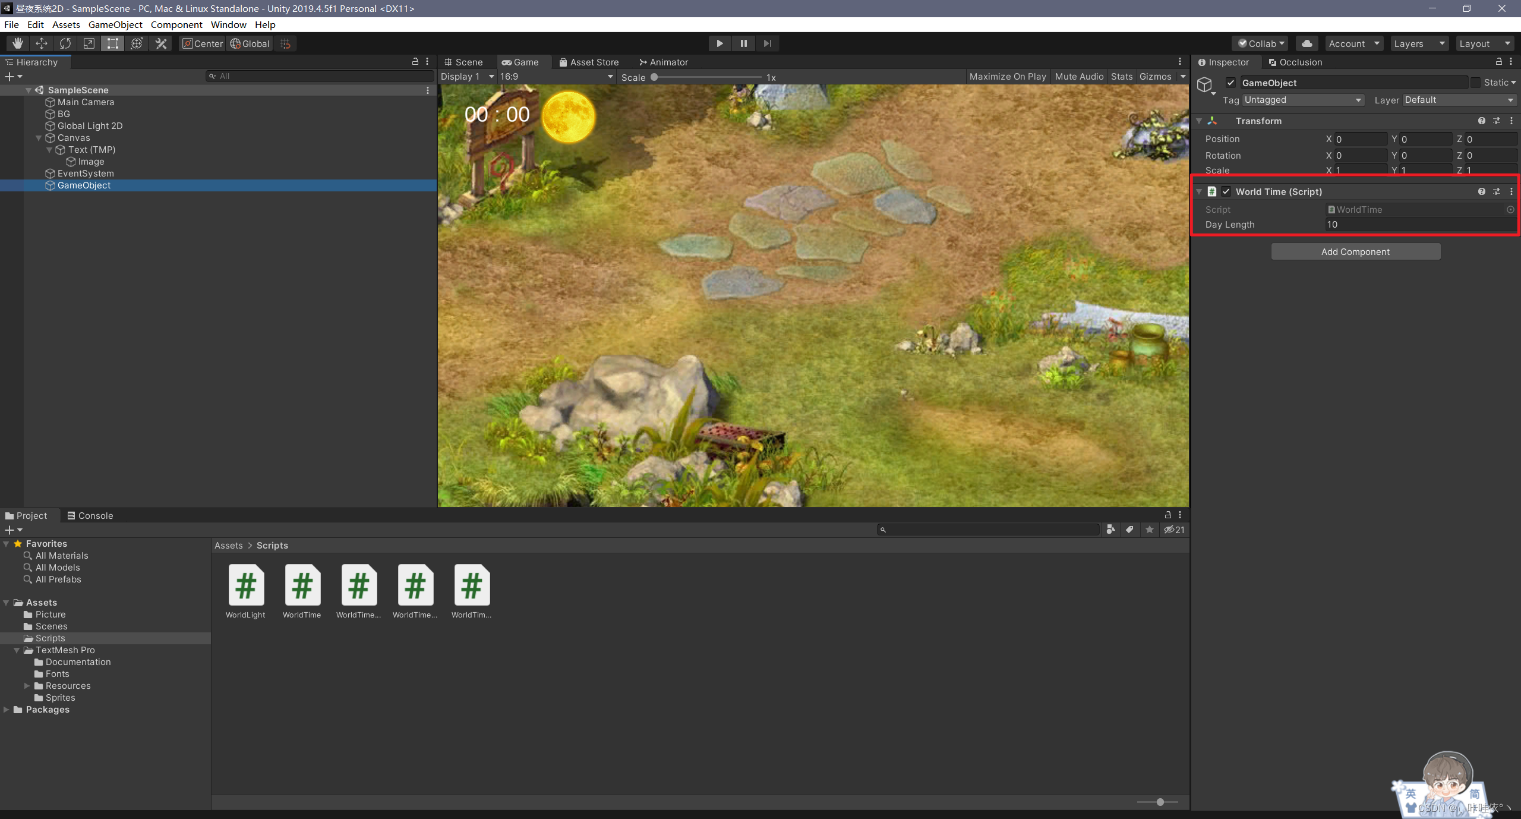Pause the game playback

743,43
